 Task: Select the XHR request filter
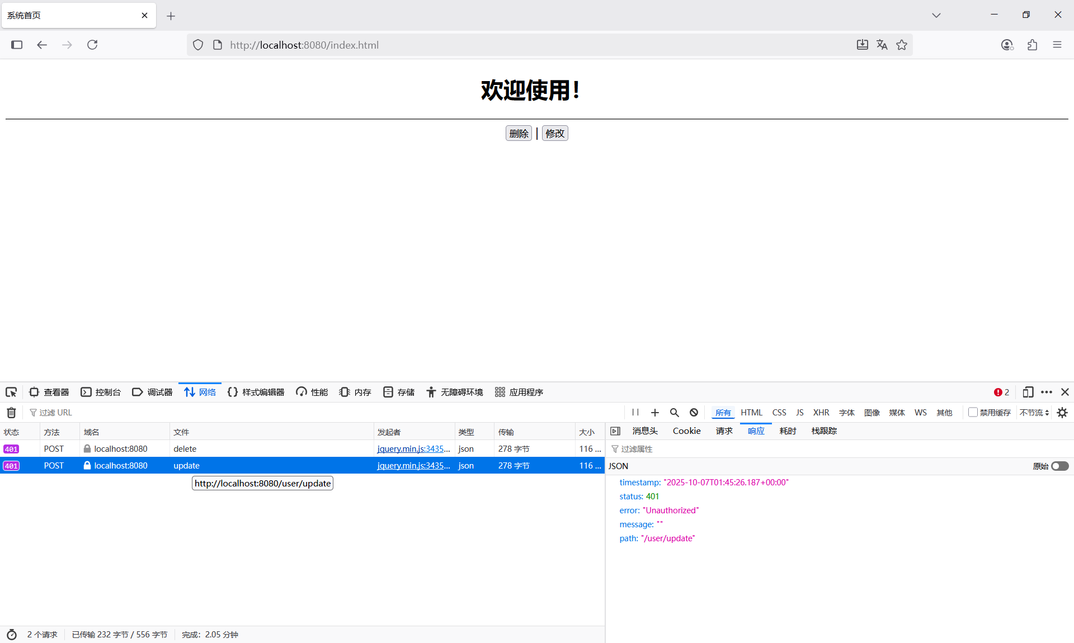(x=821, y=412)
